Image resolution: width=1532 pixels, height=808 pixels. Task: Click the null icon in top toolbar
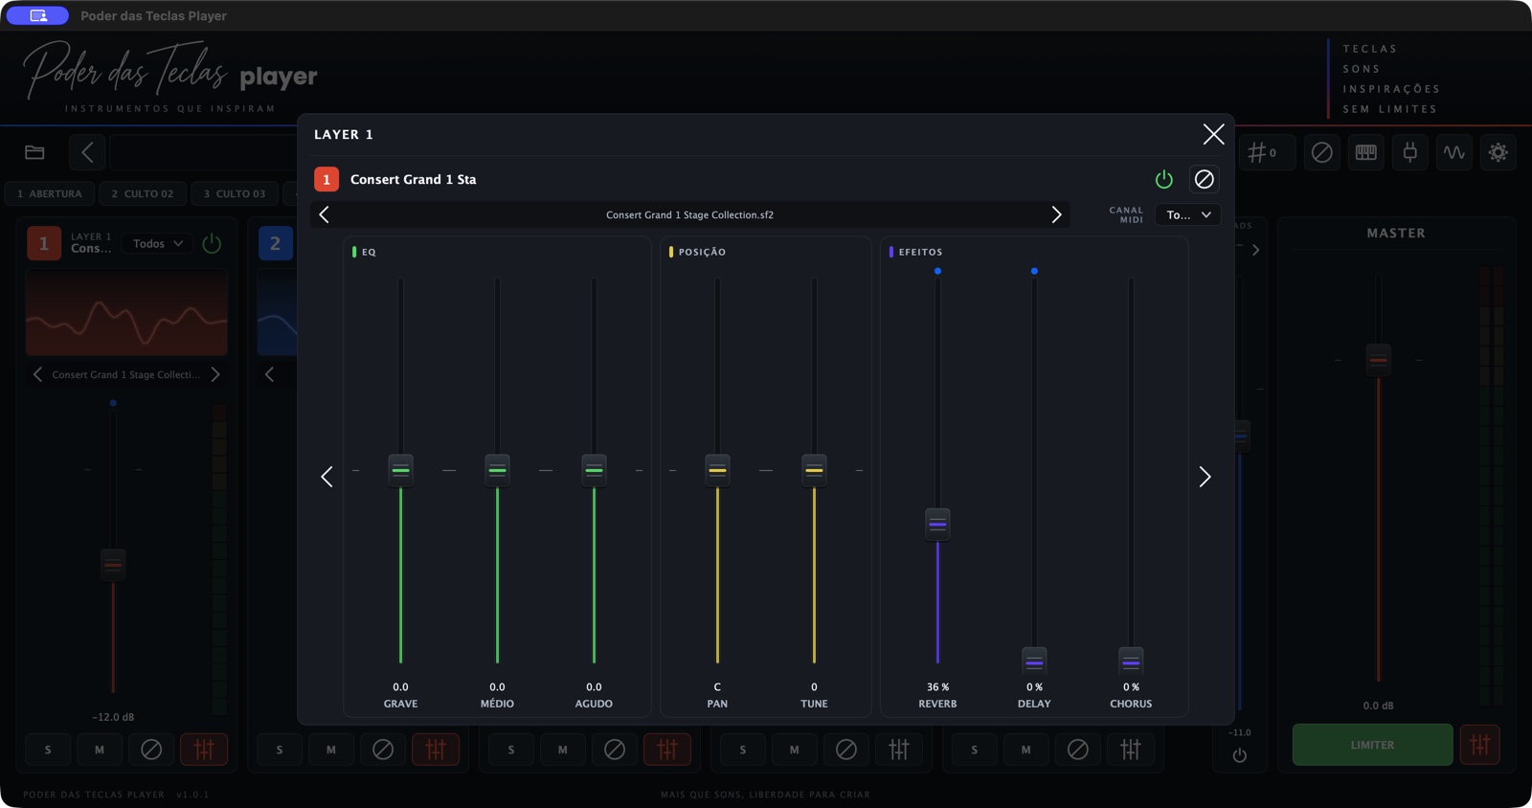[1322, 152]
